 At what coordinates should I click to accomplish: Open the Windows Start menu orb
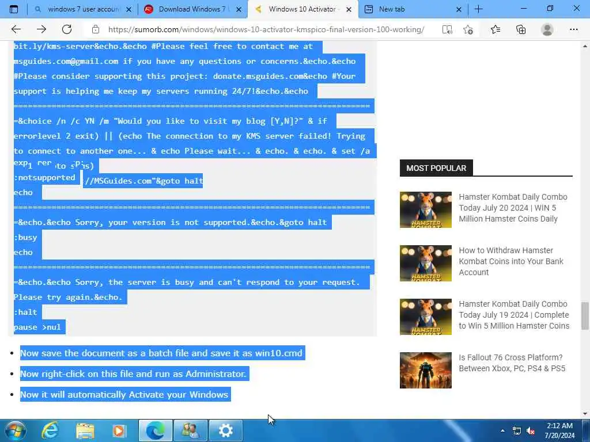pos(16,430)
